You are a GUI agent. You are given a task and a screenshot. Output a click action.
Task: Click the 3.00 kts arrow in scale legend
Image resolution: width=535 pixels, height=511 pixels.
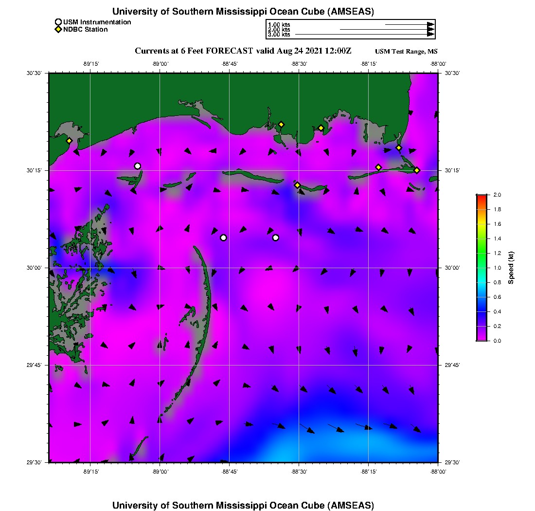coord(365,35)
